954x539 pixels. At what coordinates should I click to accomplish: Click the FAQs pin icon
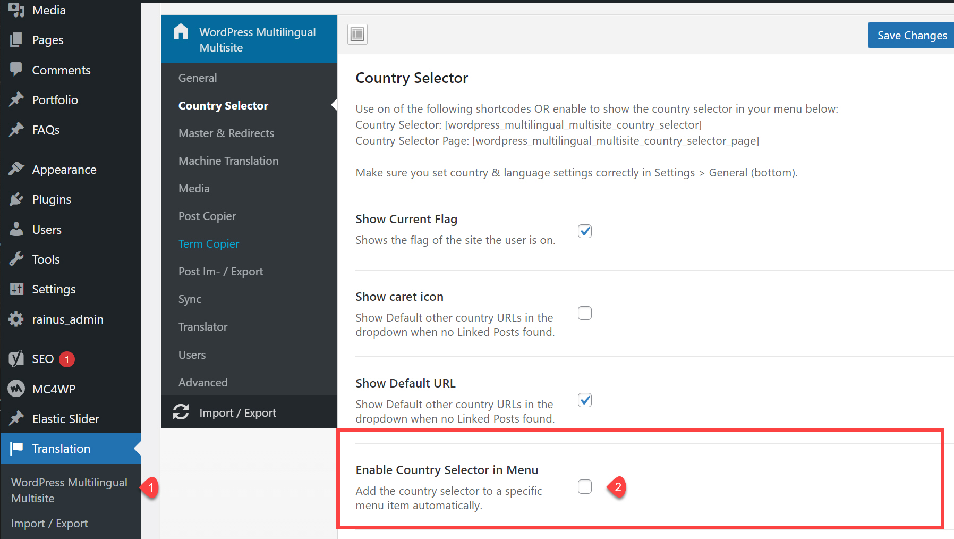[16, 129]
